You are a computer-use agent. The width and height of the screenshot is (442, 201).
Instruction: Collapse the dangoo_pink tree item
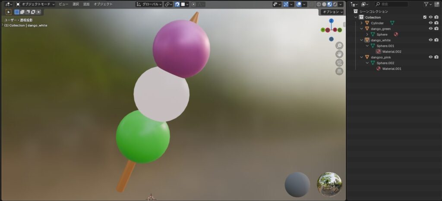(362, 57)
